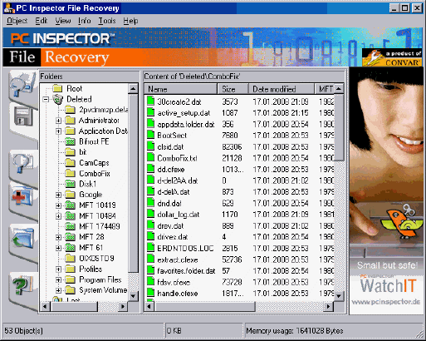Screen dimensions: 426x341
Task: Collapse the Deleted folder node
Action: 46,99
